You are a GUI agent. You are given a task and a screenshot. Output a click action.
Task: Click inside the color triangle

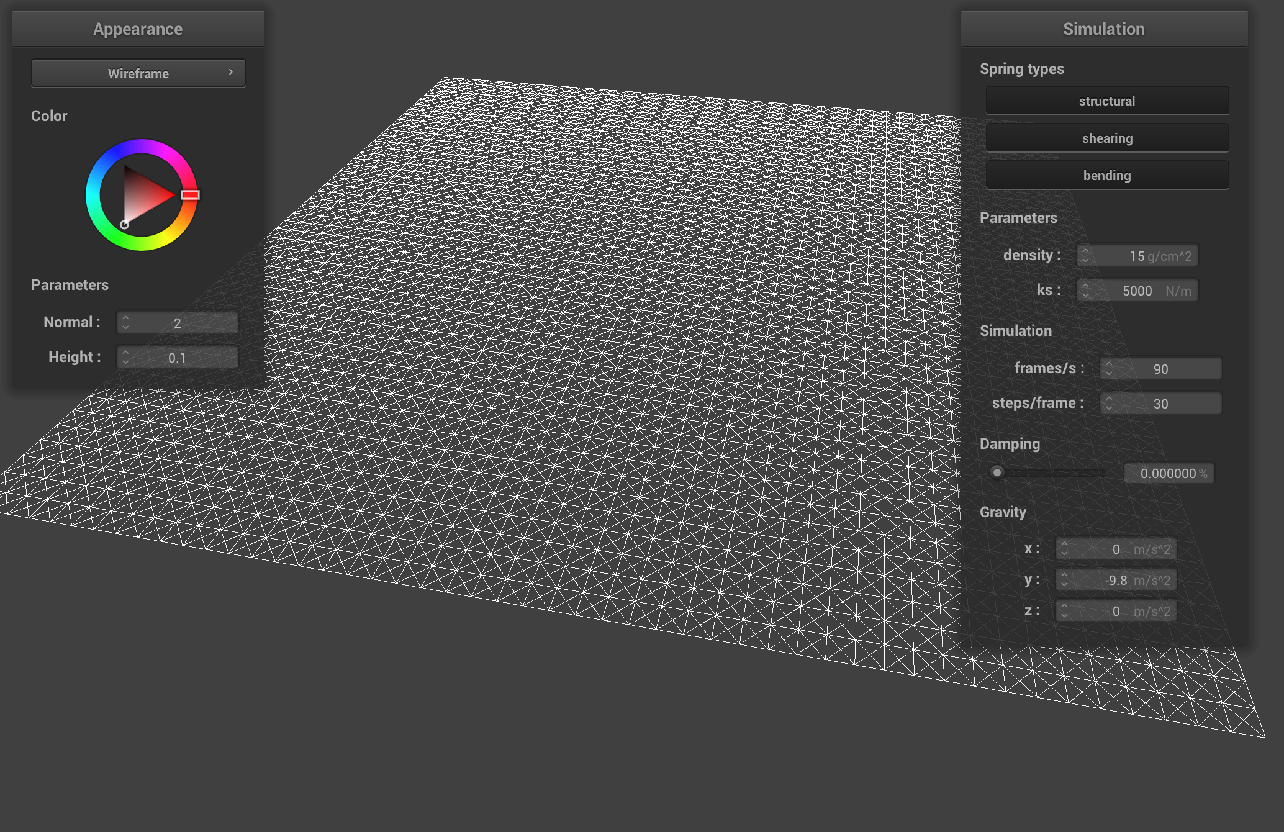(140, 192)
